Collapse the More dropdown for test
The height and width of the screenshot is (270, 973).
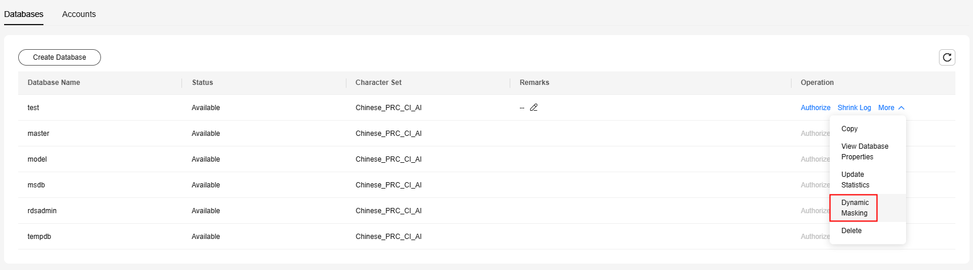(x=891, y=108)
